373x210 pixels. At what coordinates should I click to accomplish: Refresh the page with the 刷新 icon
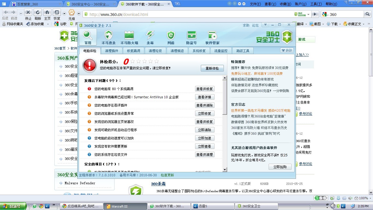tap(38, 12)
